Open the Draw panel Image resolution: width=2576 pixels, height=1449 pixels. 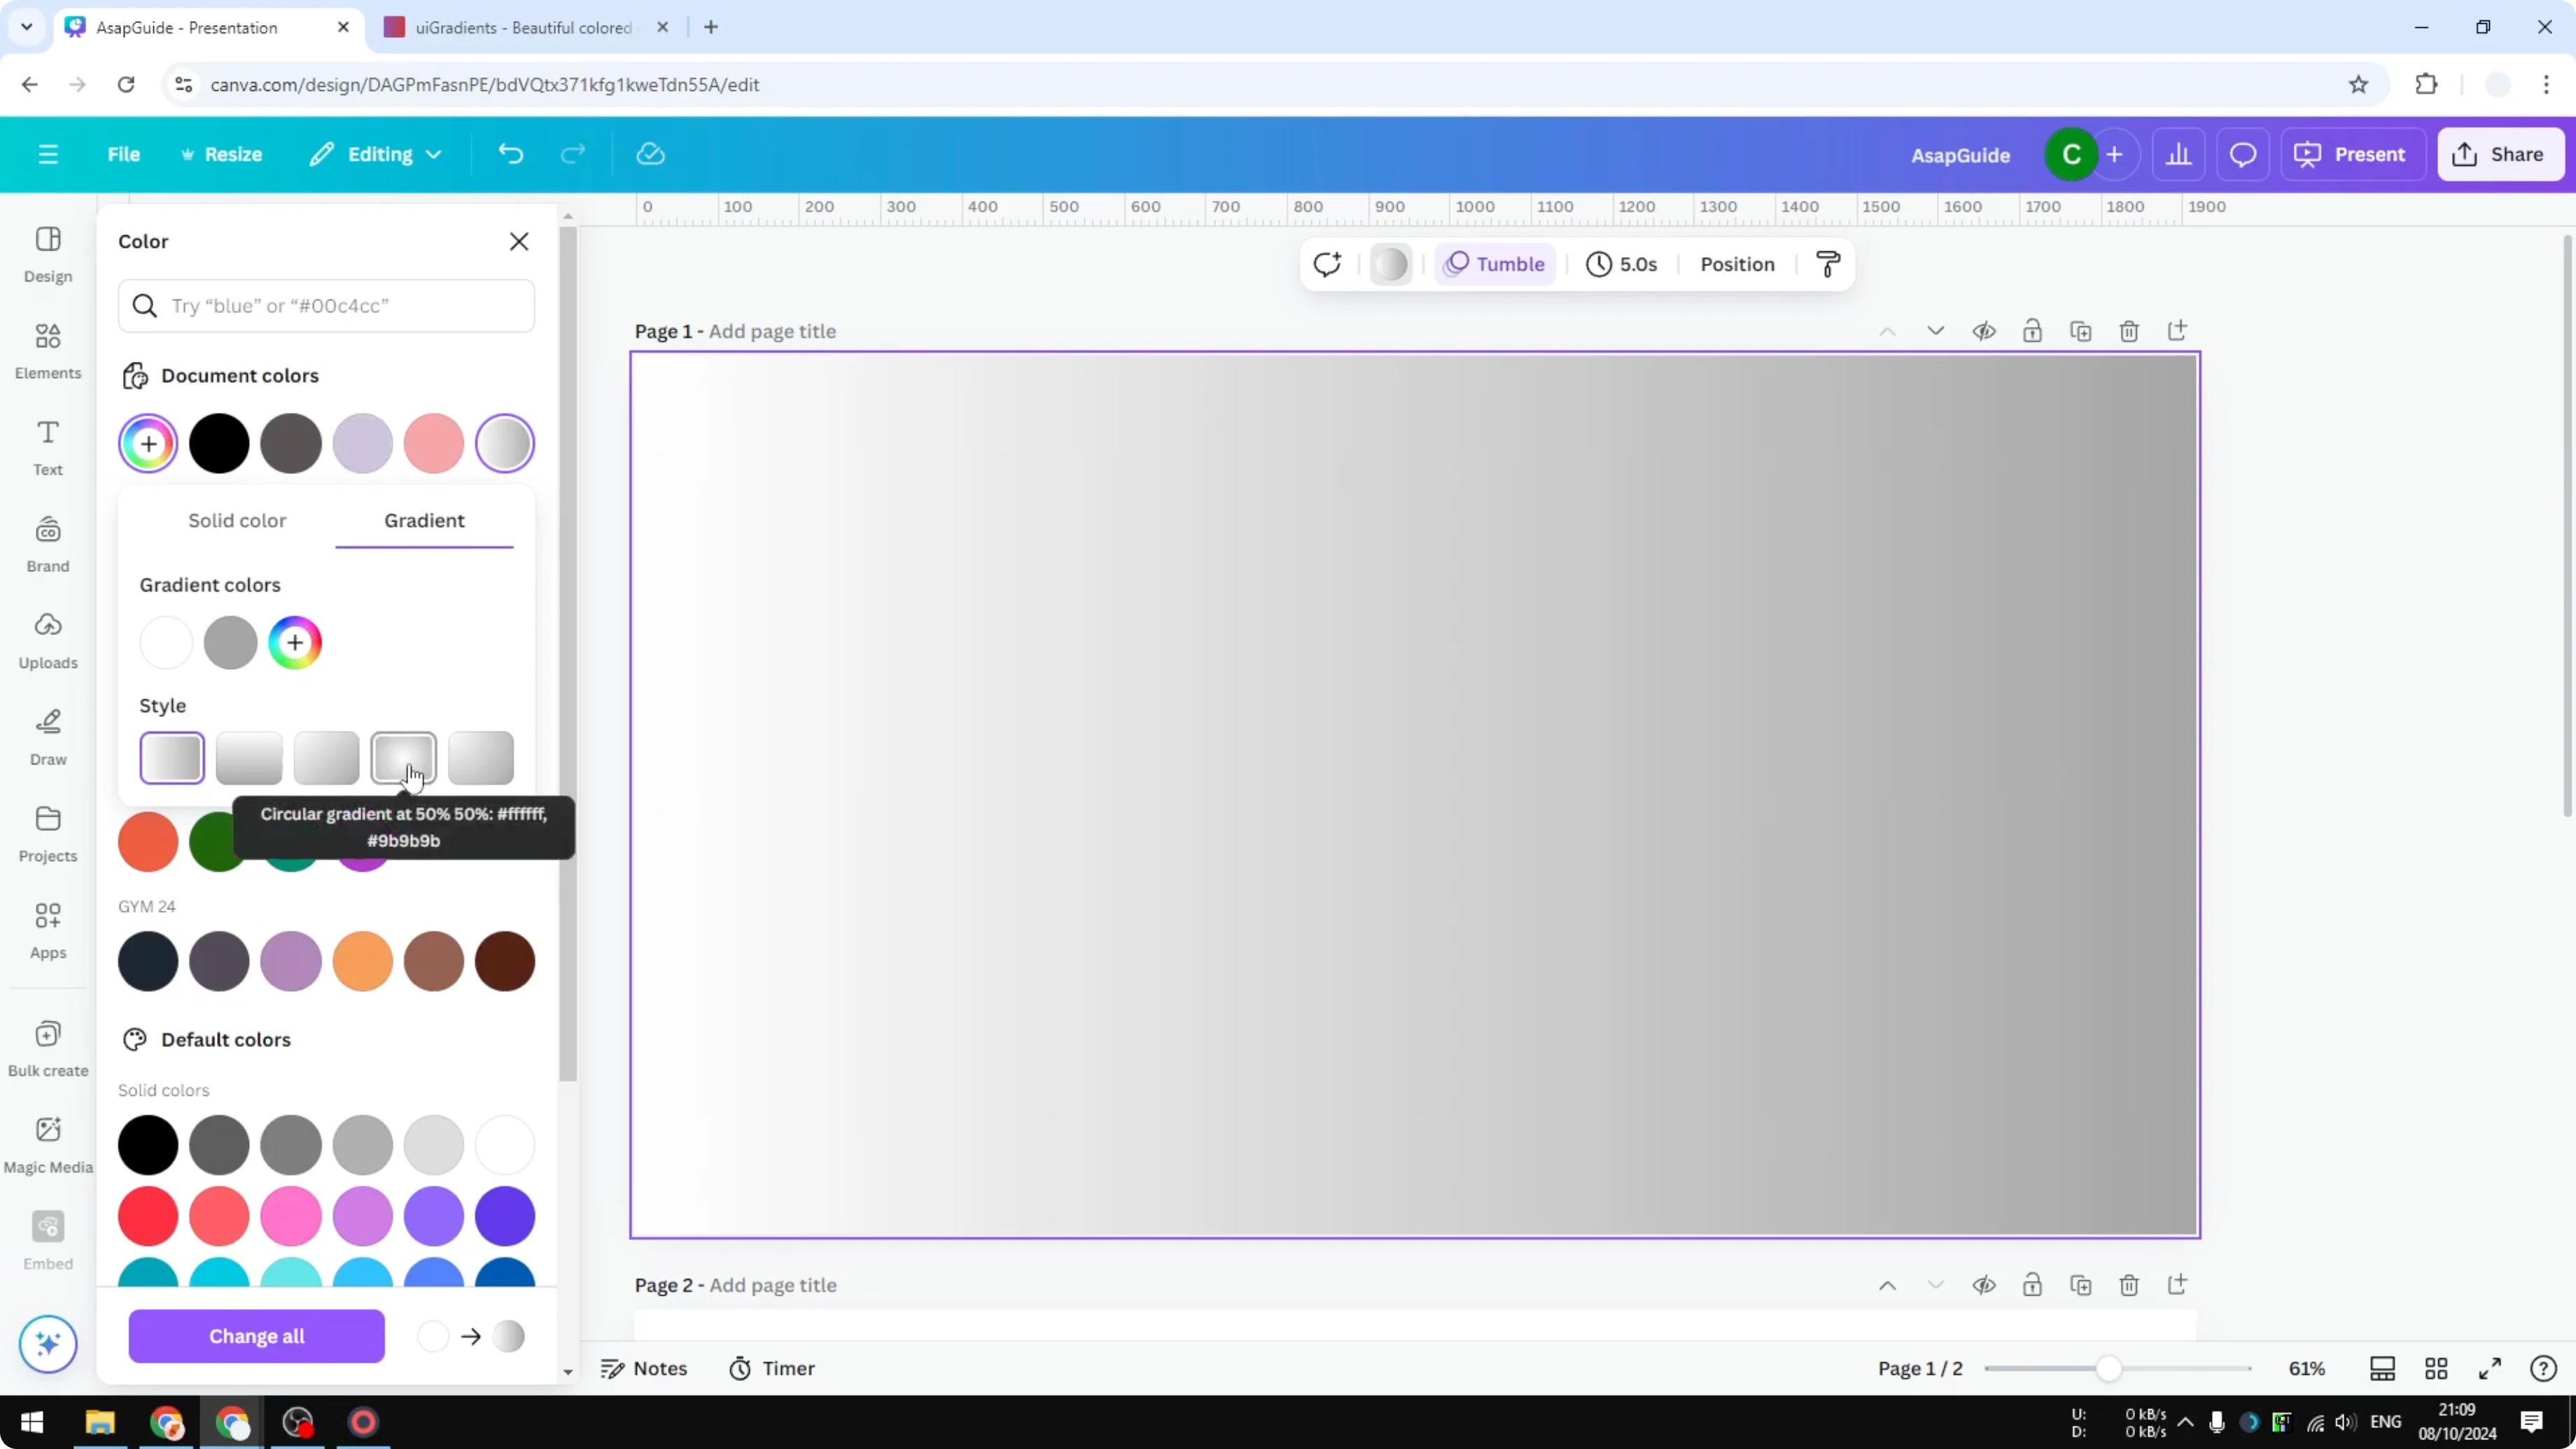pos(47,737)
